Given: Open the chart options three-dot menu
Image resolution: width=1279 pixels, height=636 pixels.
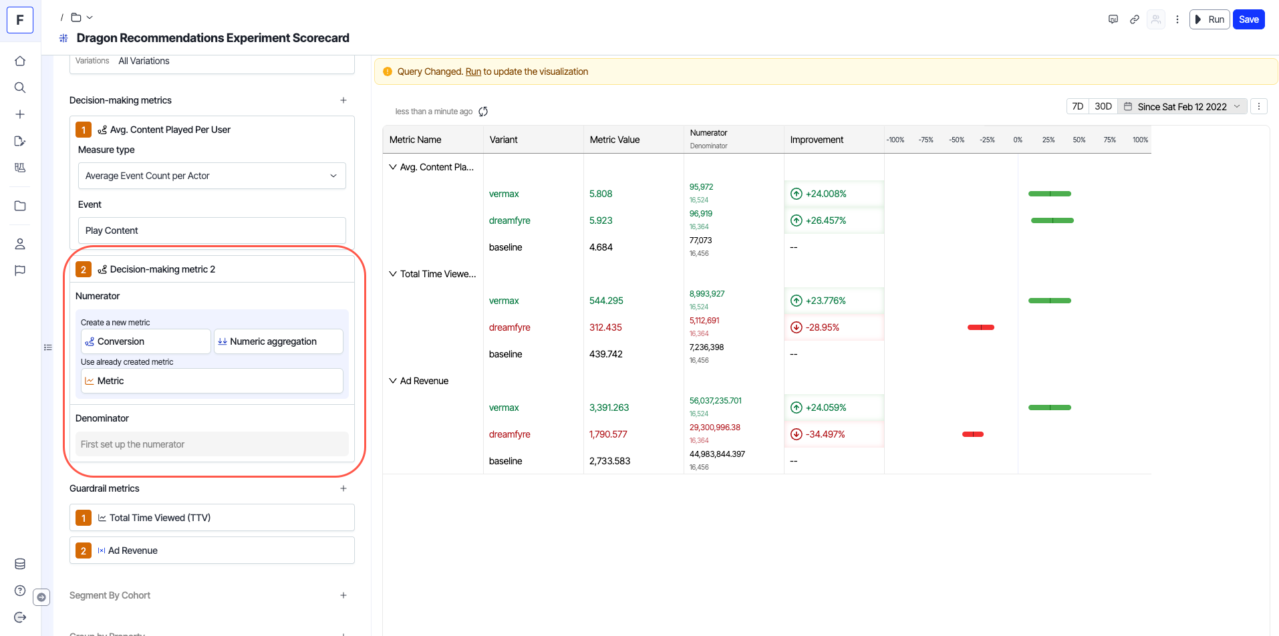Looking at the screenshot, I should pyautogui.click(x=1259, y=106).
